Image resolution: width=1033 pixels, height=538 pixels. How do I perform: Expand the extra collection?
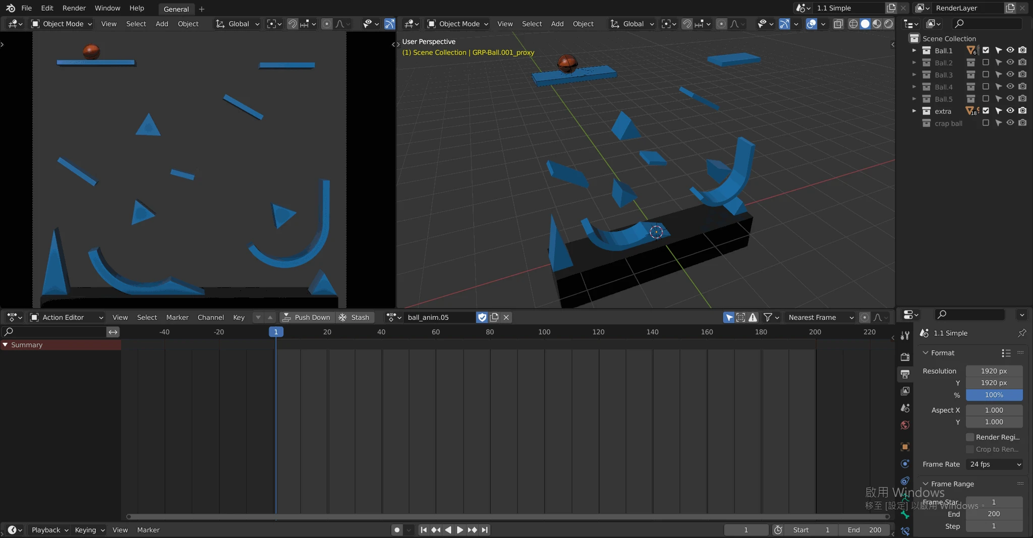(x=914, y=111)
